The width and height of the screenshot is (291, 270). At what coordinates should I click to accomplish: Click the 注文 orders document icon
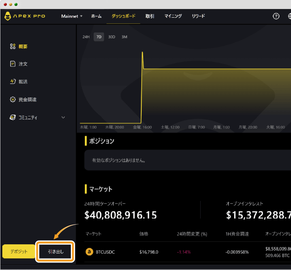click(13, 64)
